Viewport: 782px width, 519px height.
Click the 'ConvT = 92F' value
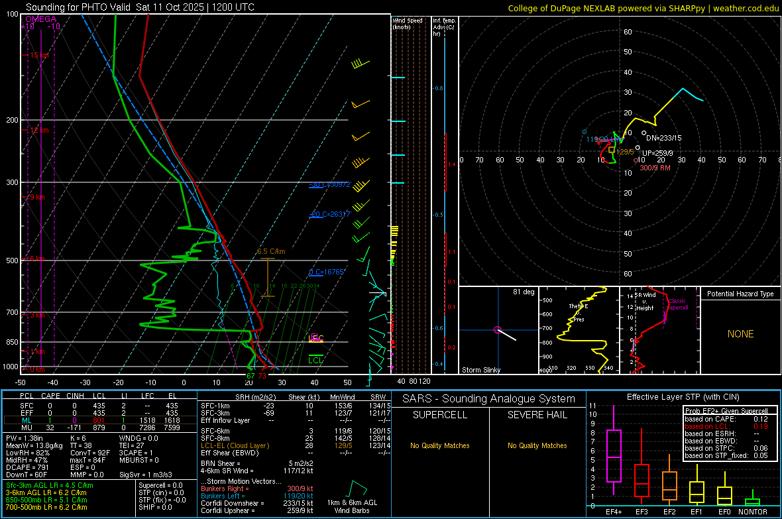tap(89, 453)
